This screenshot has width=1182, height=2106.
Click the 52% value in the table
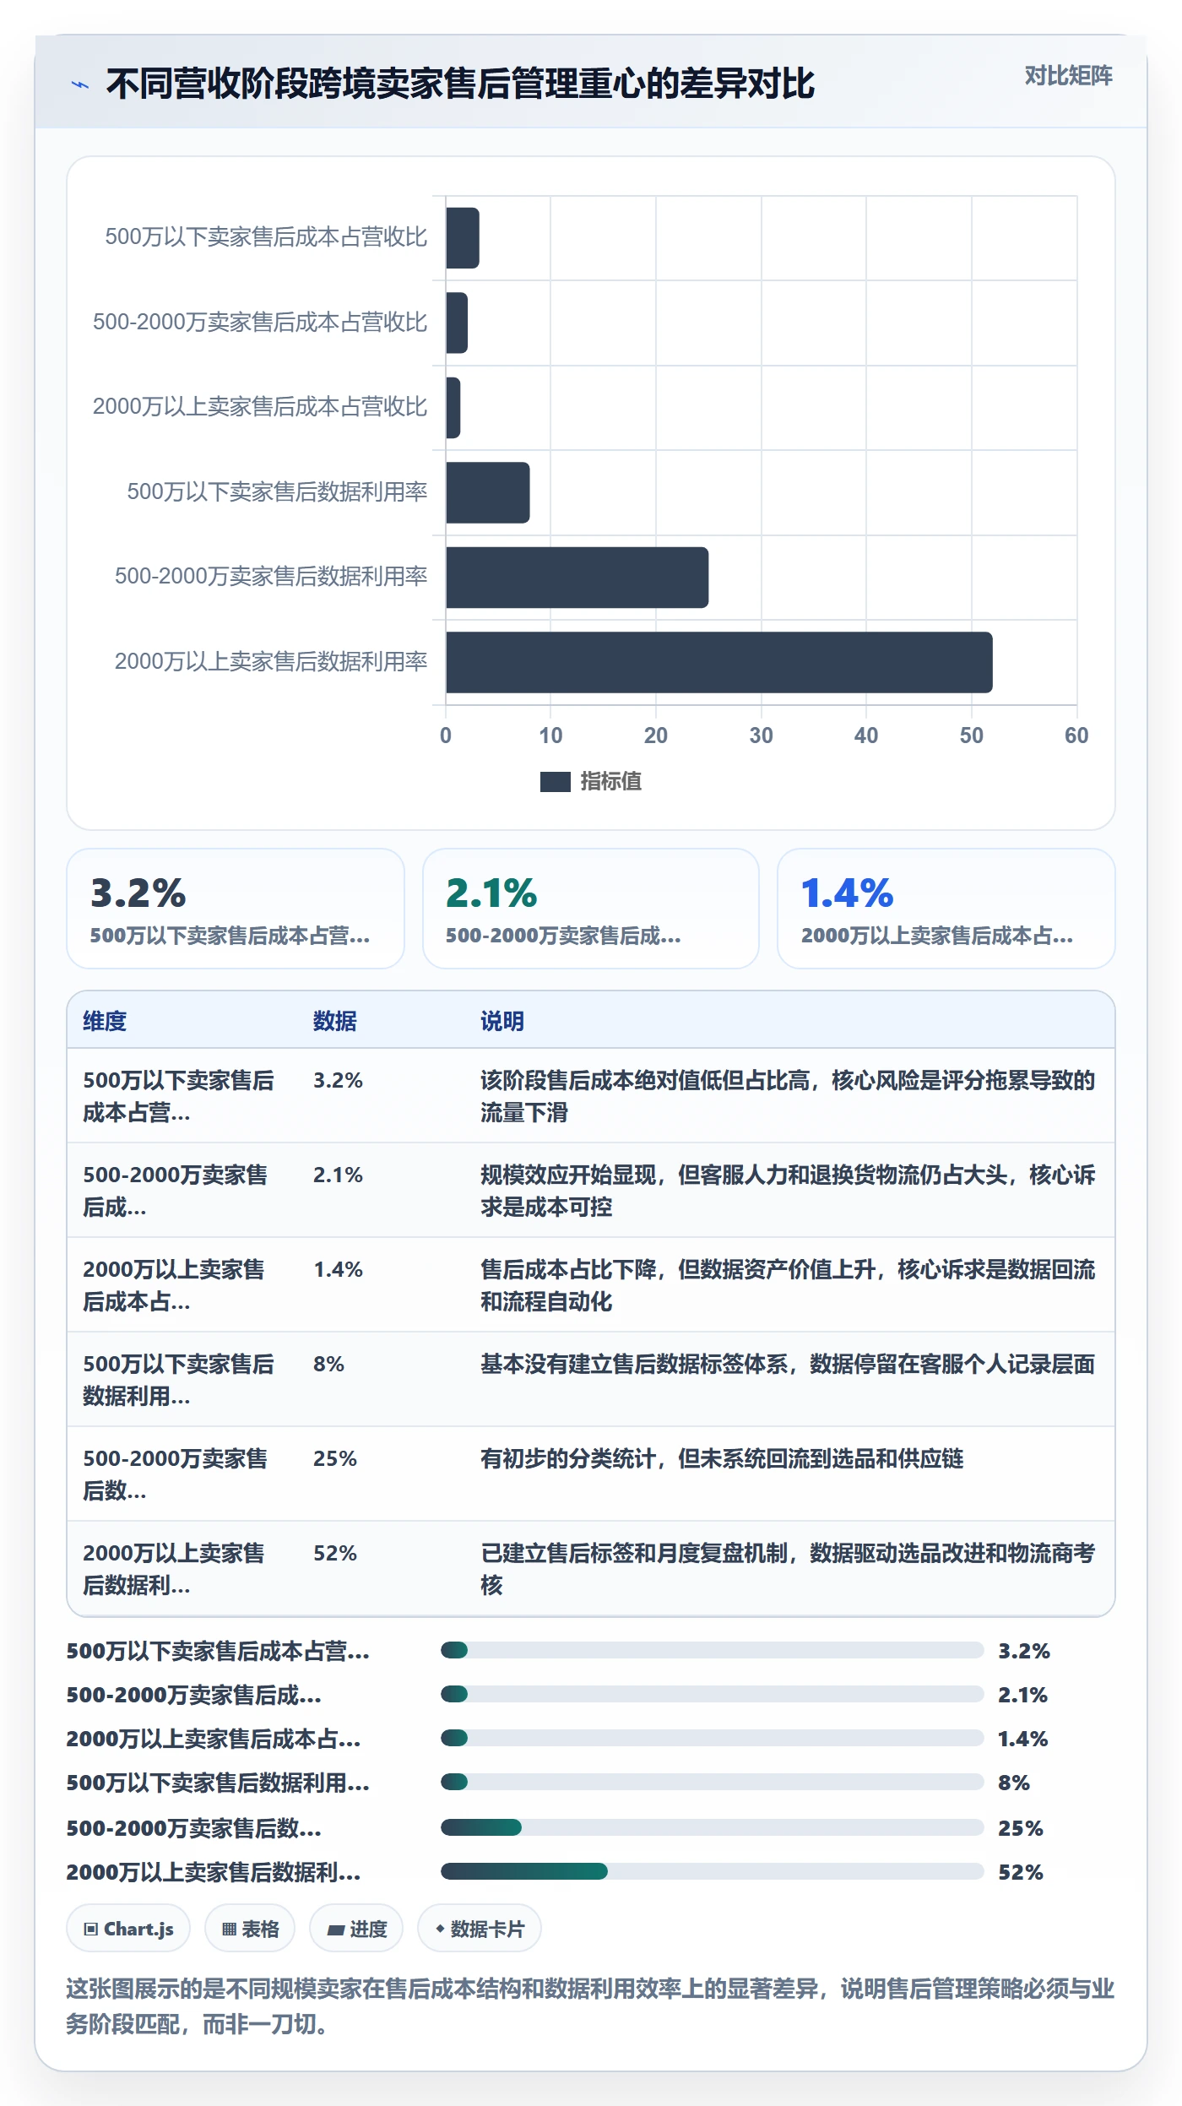point(335,1553)
